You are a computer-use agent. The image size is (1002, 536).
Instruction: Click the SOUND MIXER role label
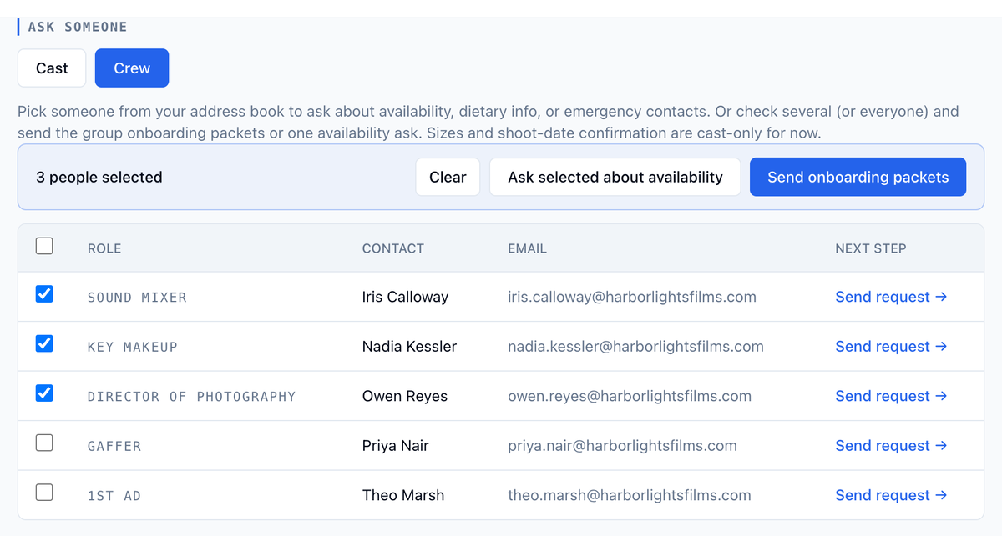click(137, 298)
